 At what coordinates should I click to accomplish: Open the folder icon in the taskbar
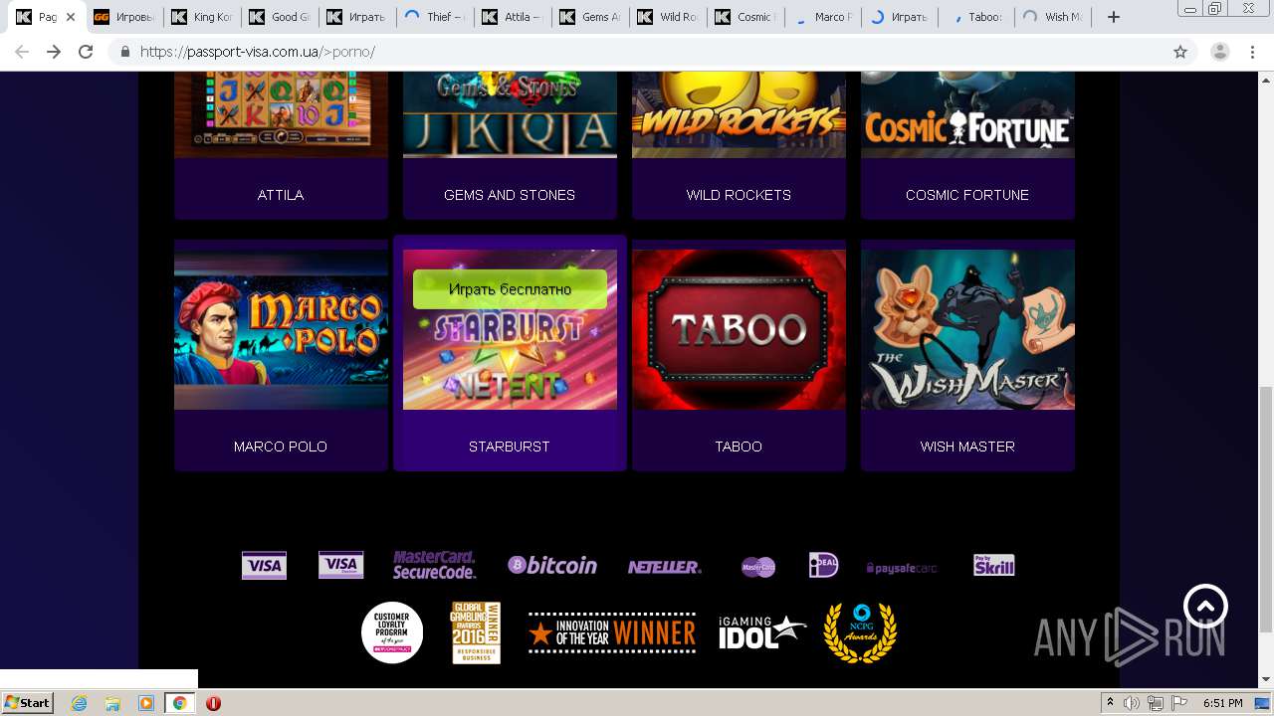click(112, 703)
